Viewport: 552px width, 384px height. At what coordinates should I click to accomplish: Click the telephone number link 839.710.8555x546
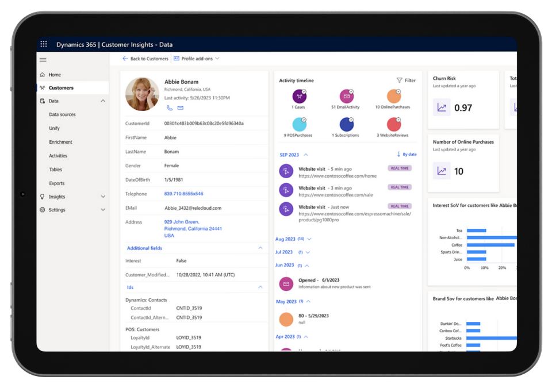coord(183,194)
